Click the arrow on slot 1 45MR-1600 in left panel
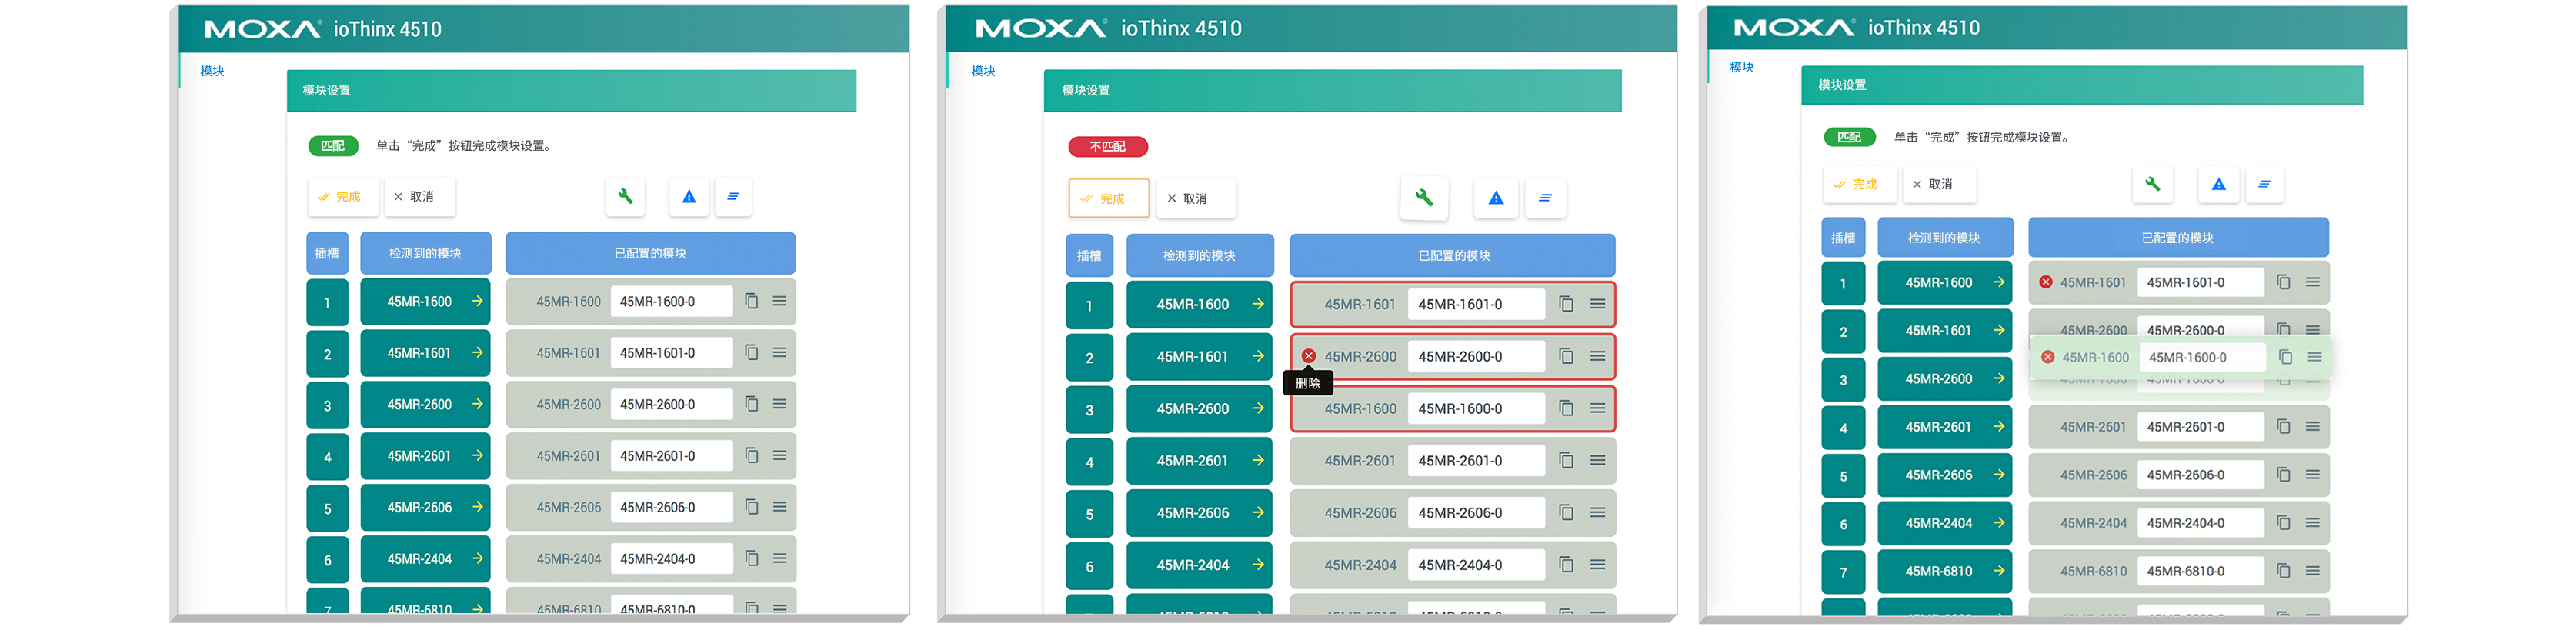The width and height of the screenshot is (2576, 630). [477, 301]
